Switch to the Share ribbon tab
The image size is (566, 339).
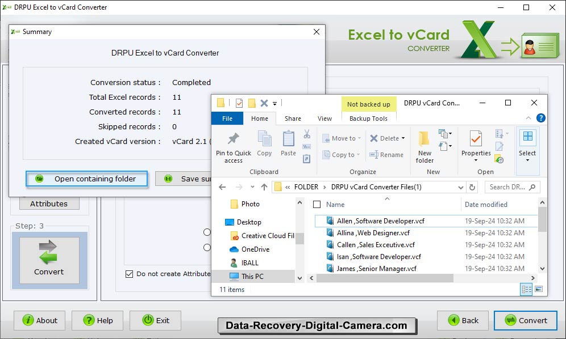point(293,118)
